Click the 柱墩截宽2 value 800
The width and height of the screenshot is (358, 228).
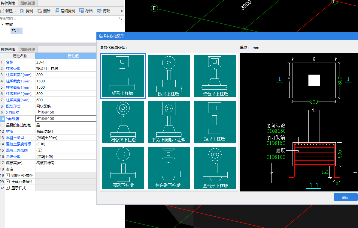(x=66, y=75)
